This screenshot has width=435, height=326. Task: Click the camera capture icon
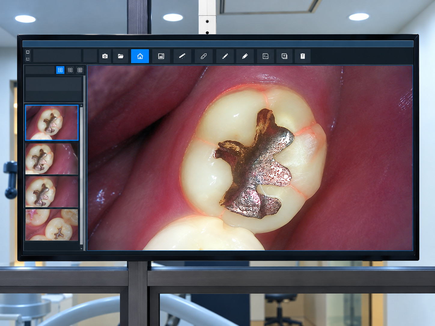click(x=105, y=56)
